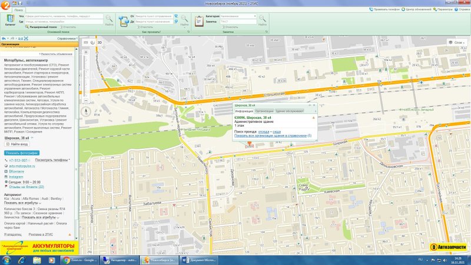Click the Автозапчасти ad badge on map
The width and height of the screenshot is (471, 265).
click(449, 247)
